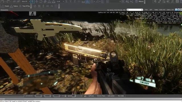Viewport: 182px width, 102px height.
Task: Click the Undo arrow icon
Action: tap(3, 1)
